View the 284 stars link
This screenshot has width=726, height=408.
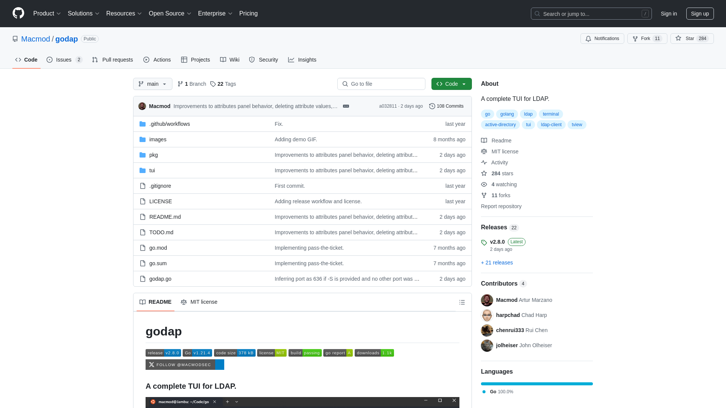click(497, 173)
